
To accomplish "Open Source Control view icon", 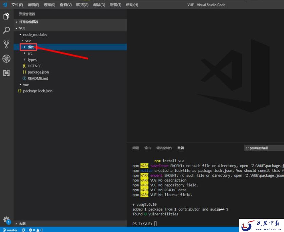I will click(x=6, y=44).
